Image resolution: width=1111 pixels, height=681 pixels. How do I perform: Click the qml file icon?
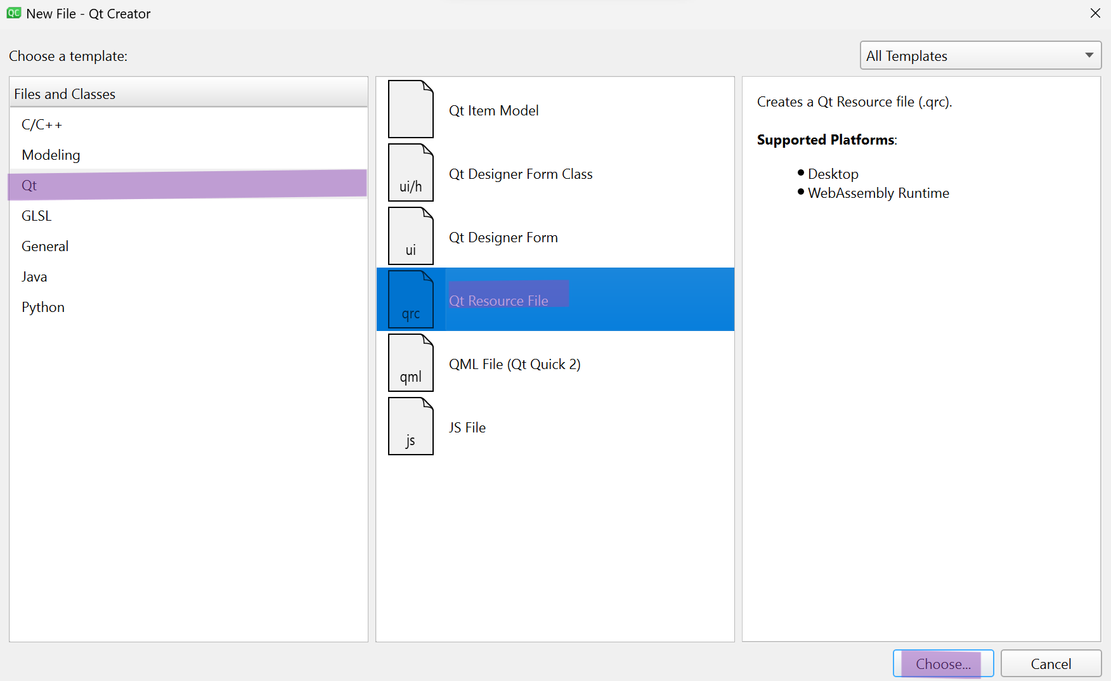411,363
